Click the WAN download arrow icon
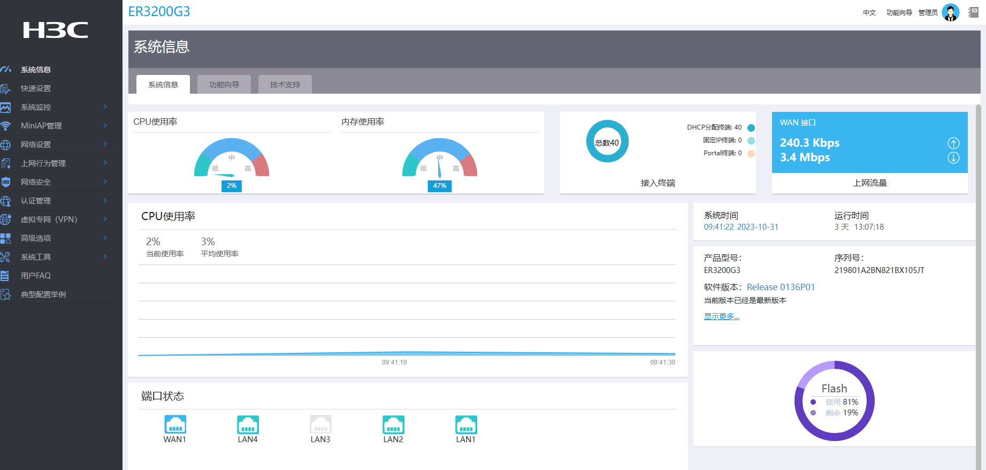 pyautogui.click(x=953, y=158)
